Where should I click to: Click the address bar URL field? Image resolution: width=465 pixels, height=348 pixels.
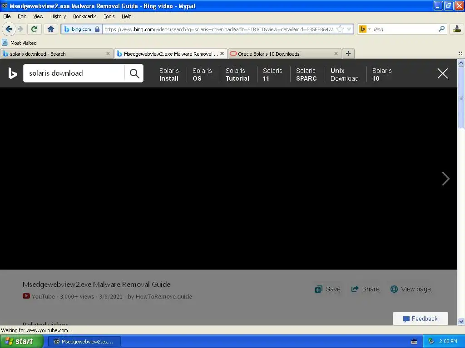(218, 29)
